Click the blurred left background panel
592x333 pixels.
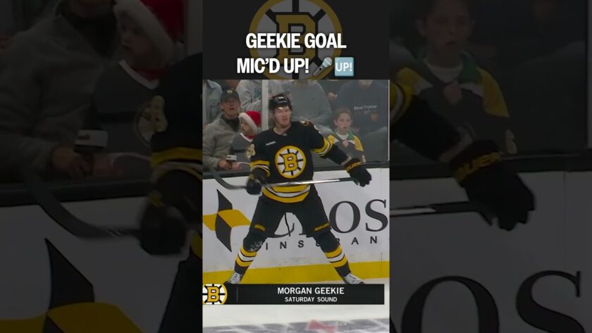coord(101,166)
